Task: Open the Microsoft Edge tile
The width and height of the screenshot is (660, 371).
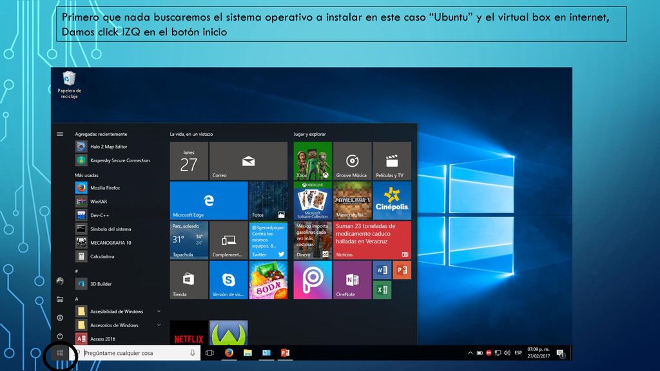Action: point(209,201)
